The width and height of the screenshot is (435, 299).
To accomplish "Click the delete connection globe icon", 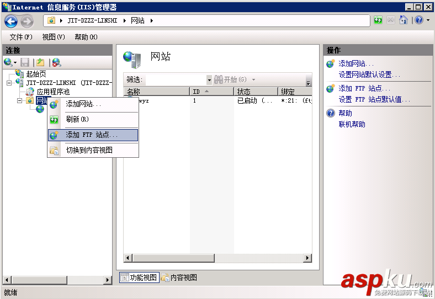I will click(x=57, y=62).
